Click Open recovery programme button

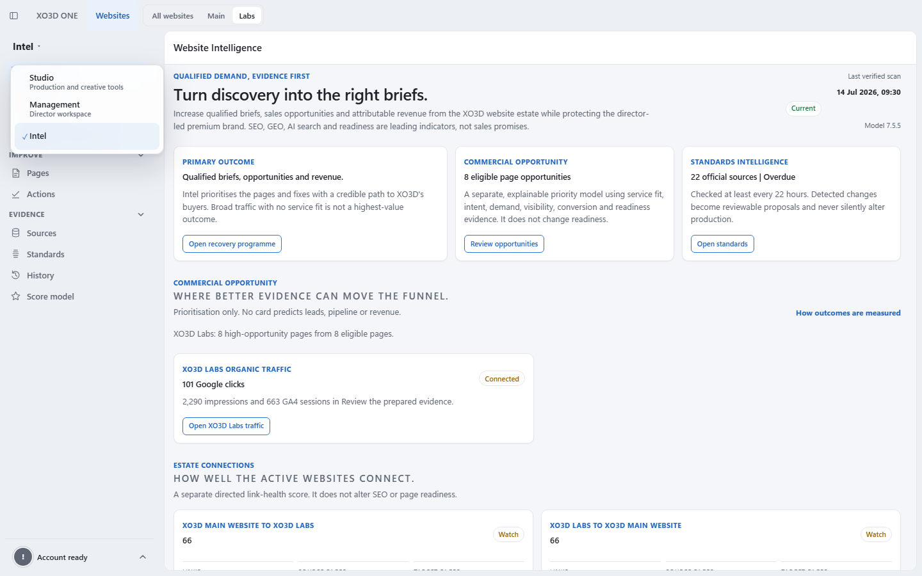pos(232,244)
